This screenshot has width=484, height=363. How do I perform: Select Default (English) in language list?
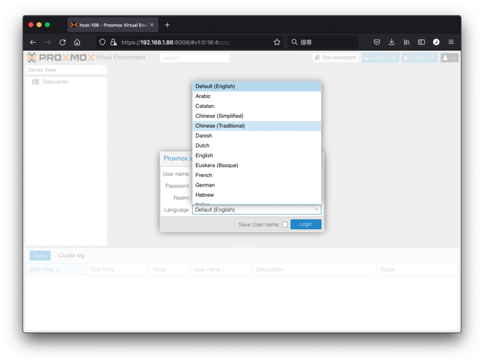point(257,86)
